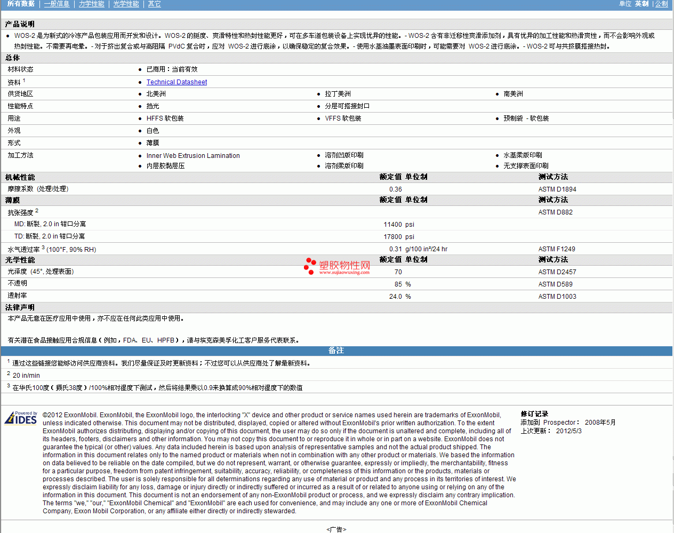Click the HFFS 软包装 usage entry

coord(165,118)
